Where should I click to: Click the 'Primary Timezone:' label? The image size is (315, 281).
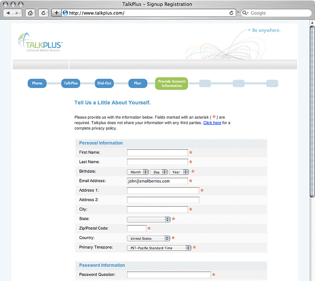click(96, 247)
